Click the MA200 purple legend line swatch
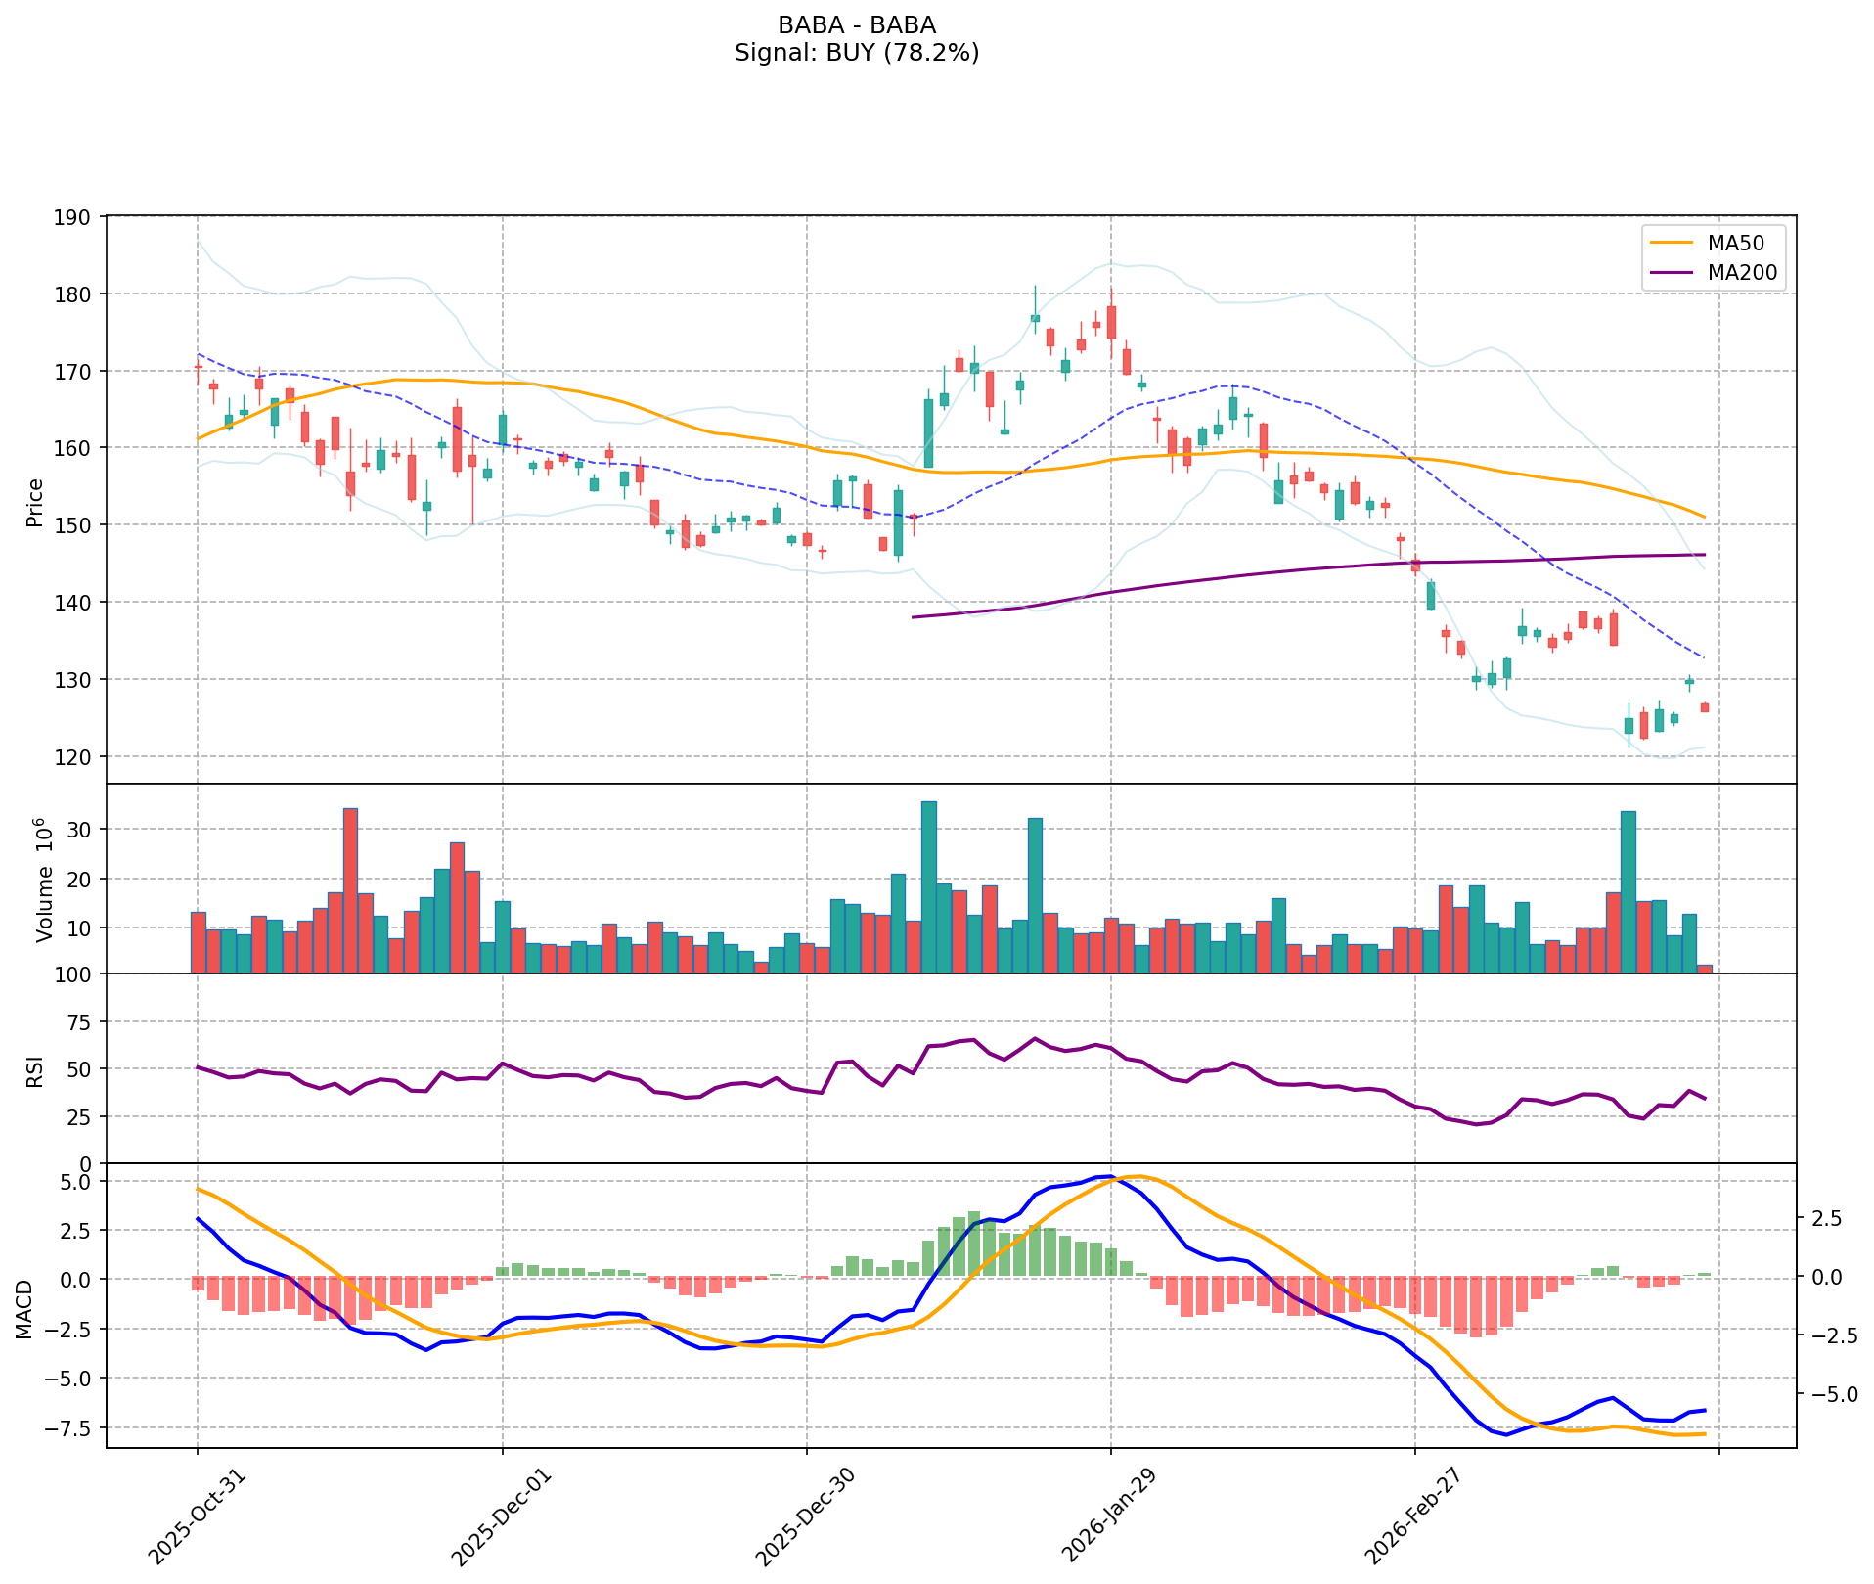Viewport: 1874px width, 1584px height. click(x=1673, y=273)
